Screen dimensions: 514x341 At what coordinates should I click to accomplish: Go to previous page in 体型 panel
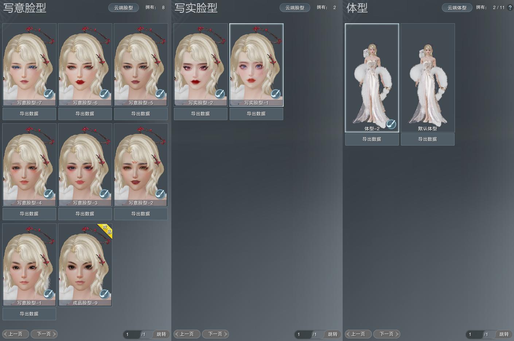pyautogui.click(x=358, y=334)
